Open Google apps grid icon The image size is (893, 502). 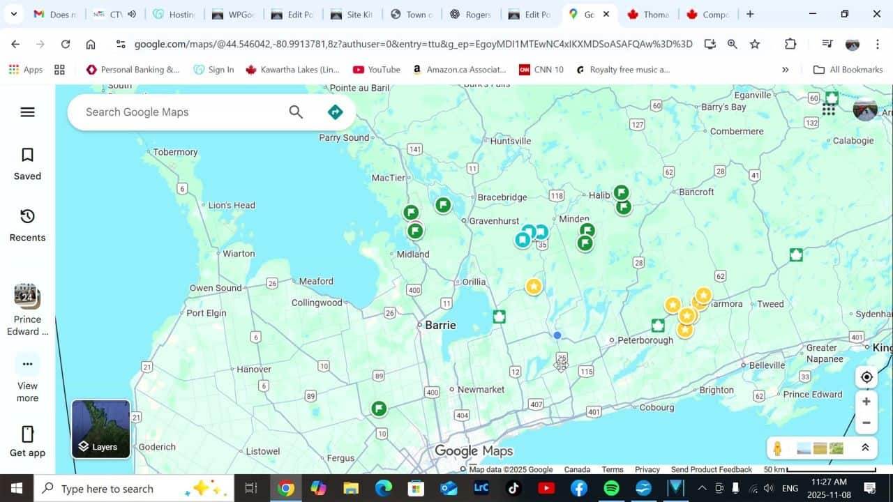829,109
